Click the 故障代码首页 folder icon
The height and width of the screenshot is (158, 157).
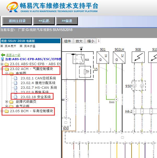click(x=11, y=102)
